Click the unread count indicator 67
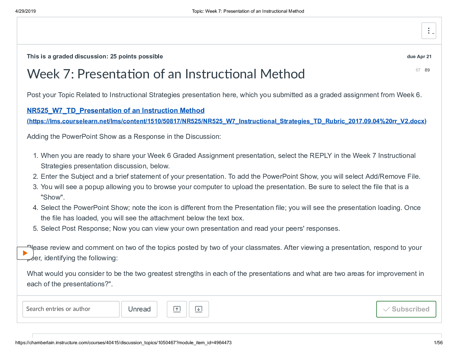The height and width of the screenshot is (354, 458). click(x=418, y=70)
